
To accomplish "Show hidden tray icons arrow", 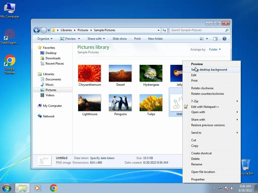I will pos(214,188).
